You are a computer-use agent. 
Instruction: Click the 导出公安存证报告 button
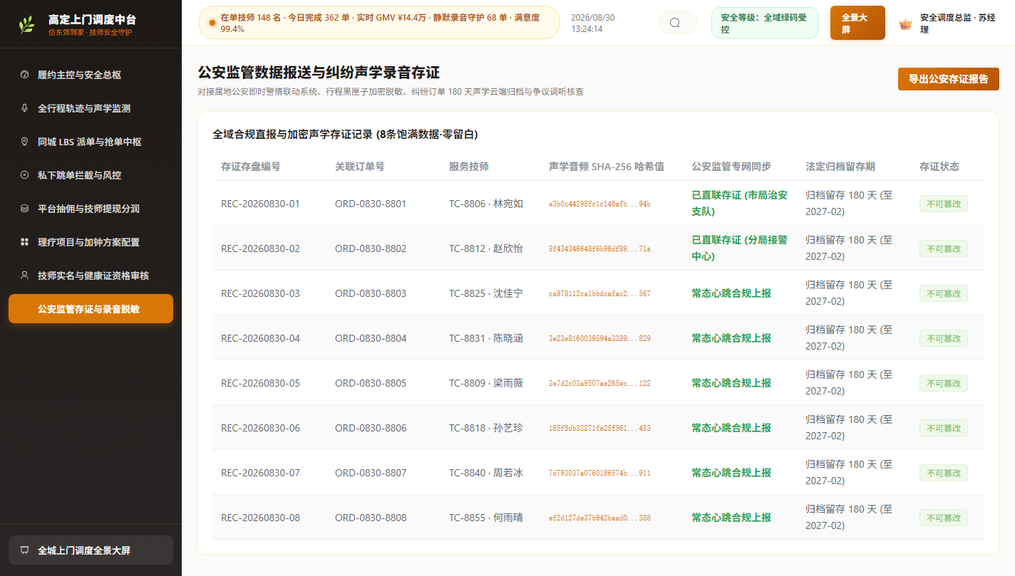click(x=949, y=79)
